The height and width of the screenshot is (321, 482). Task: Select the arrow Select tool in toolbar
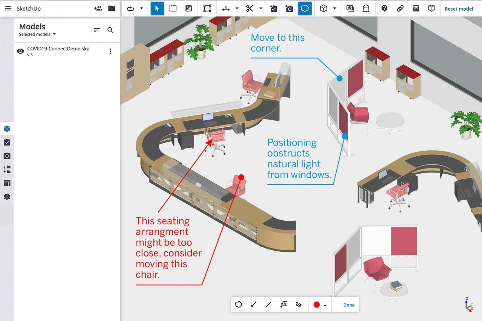(157, 9)
